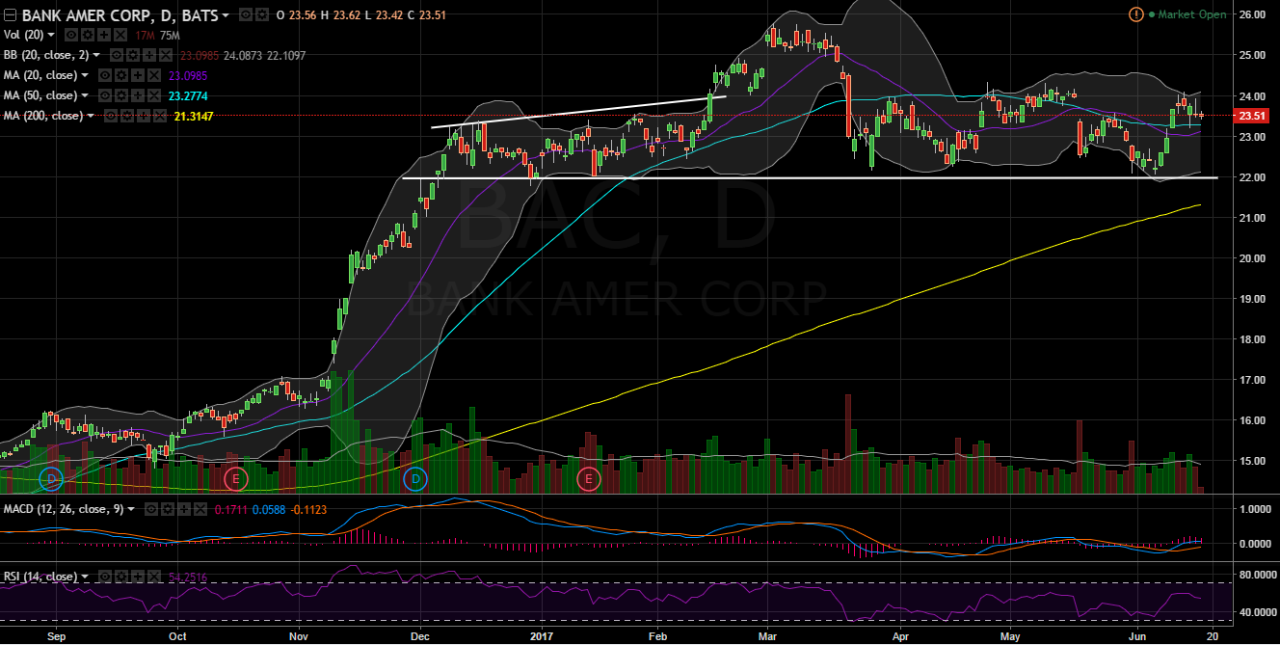Image resolution: width=1280 pixels, height=645 pixels.
Task: Click the Market Open status label
Action: [1193, 14]
